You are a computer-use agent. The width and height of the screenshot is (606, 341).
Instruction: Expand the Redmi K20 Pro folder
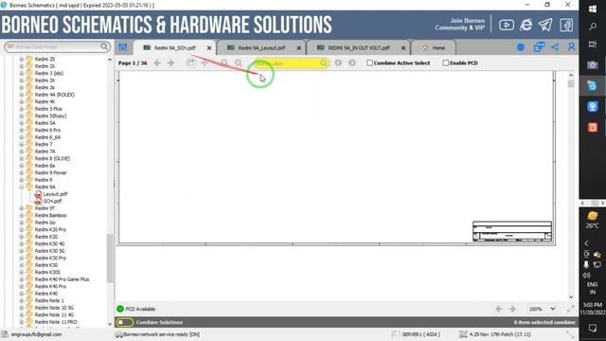tap(22, 229)
